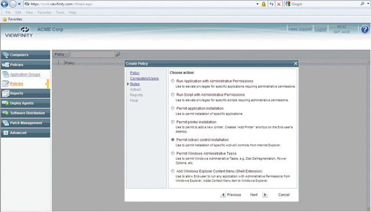
Task: Click the Computers/Users step link in wizard
Action: pos(144,78)
